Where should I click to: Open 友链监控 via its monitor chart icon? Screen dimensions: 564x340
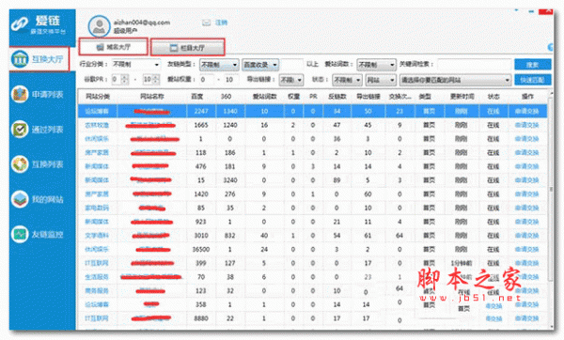click(x=20, y=234)
